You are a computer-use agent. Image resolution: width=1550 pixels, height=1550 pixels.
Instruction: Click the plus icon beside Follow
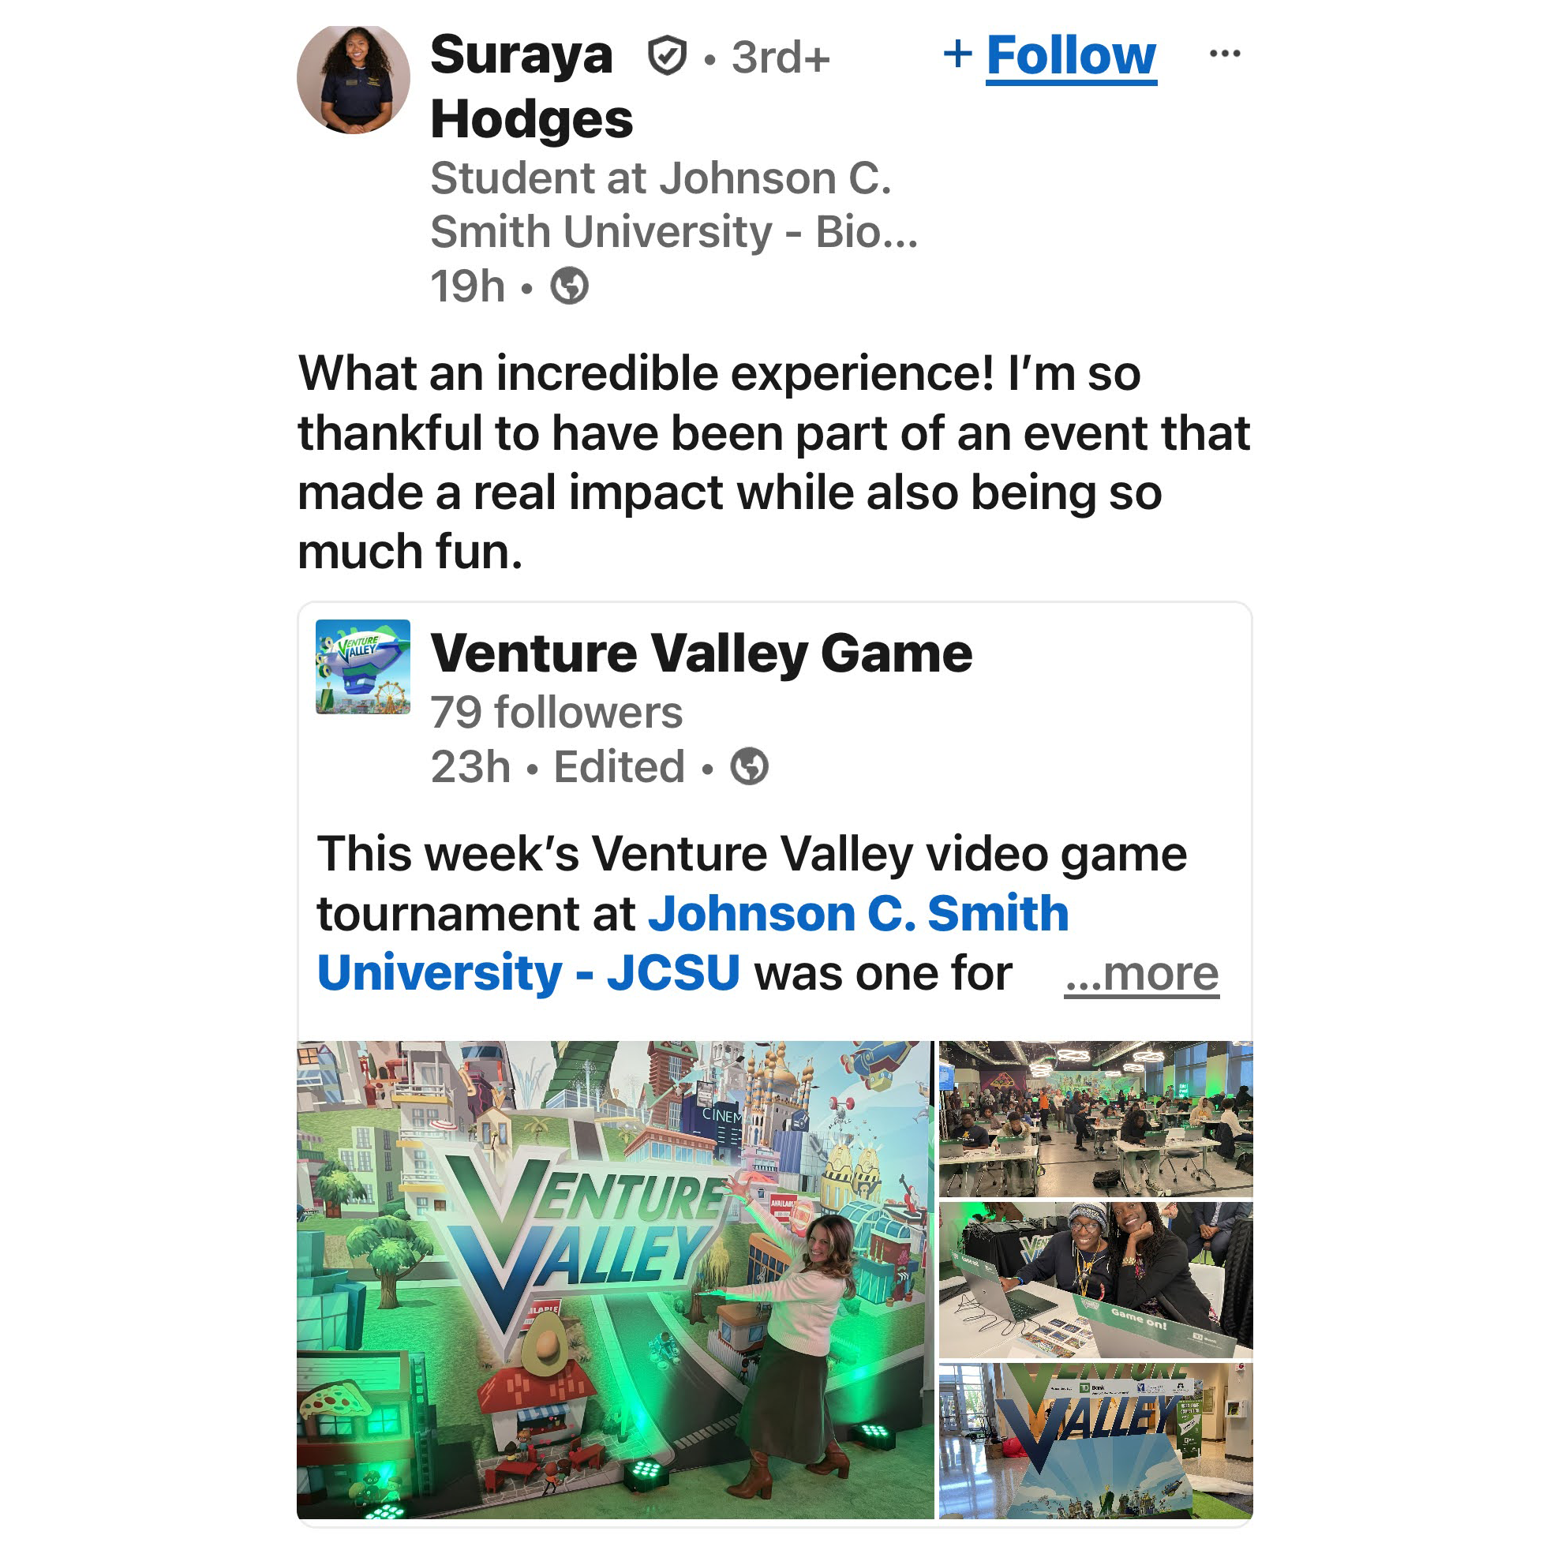coord(958,54)
